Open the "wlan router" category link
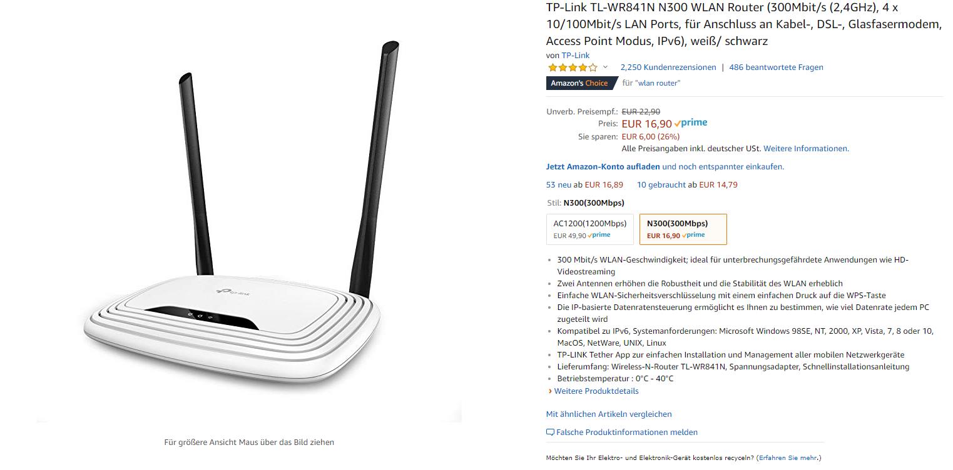Image resolution: width=953 pixels, height=470 pixels. pyautogui.click(x=657, y=83)
